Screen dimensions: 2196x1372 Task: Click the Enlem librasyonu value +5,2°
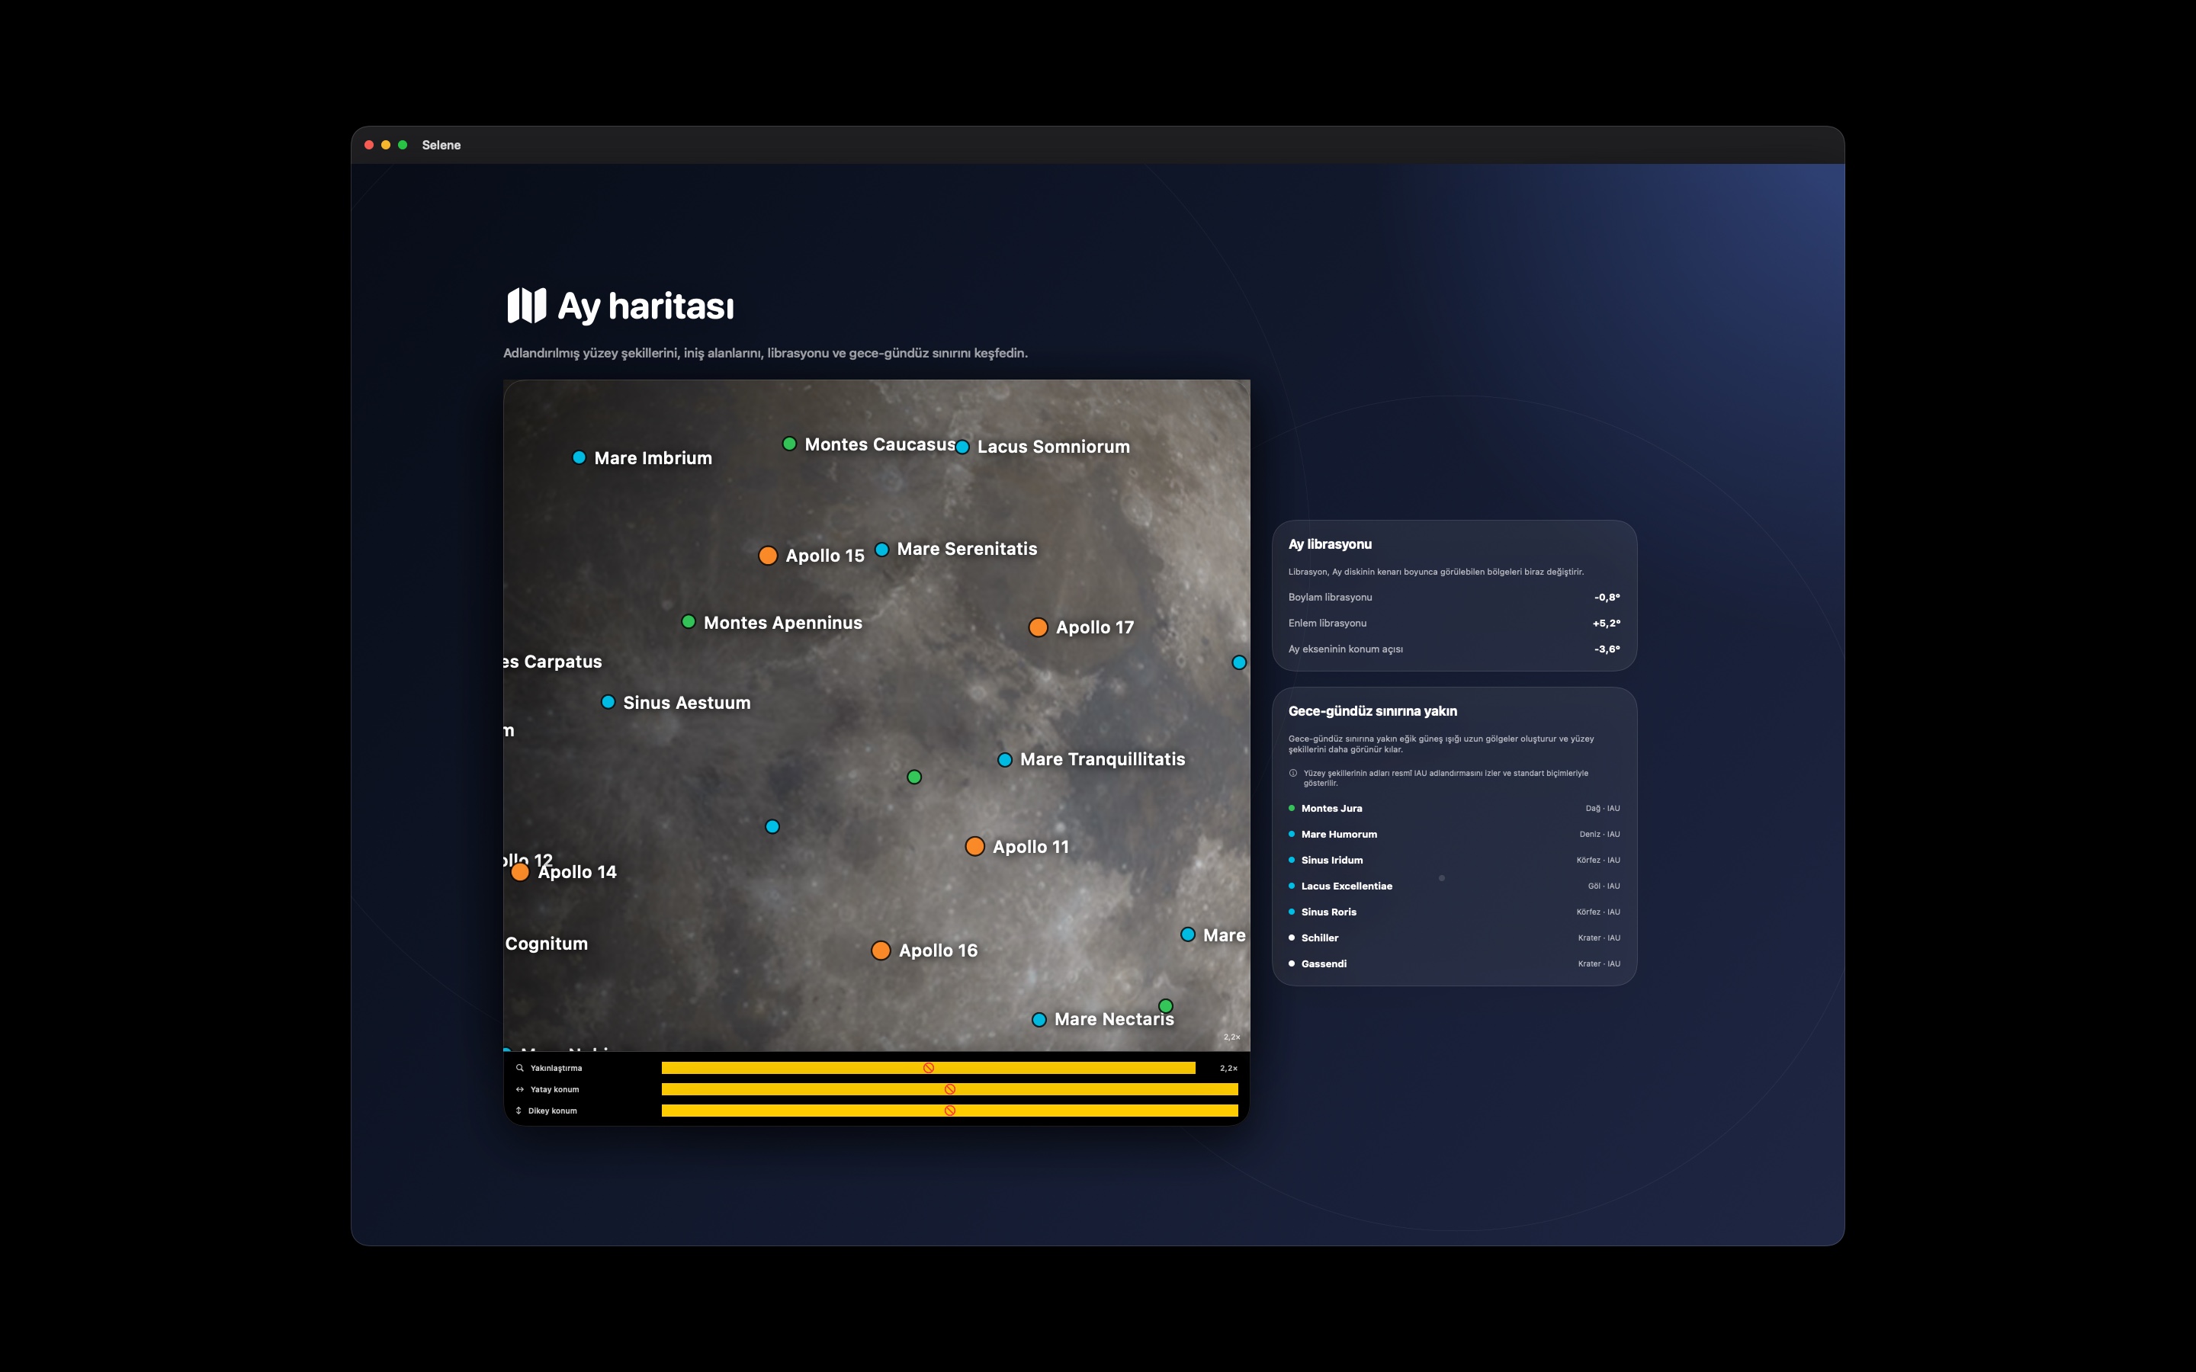(1606, 623)
